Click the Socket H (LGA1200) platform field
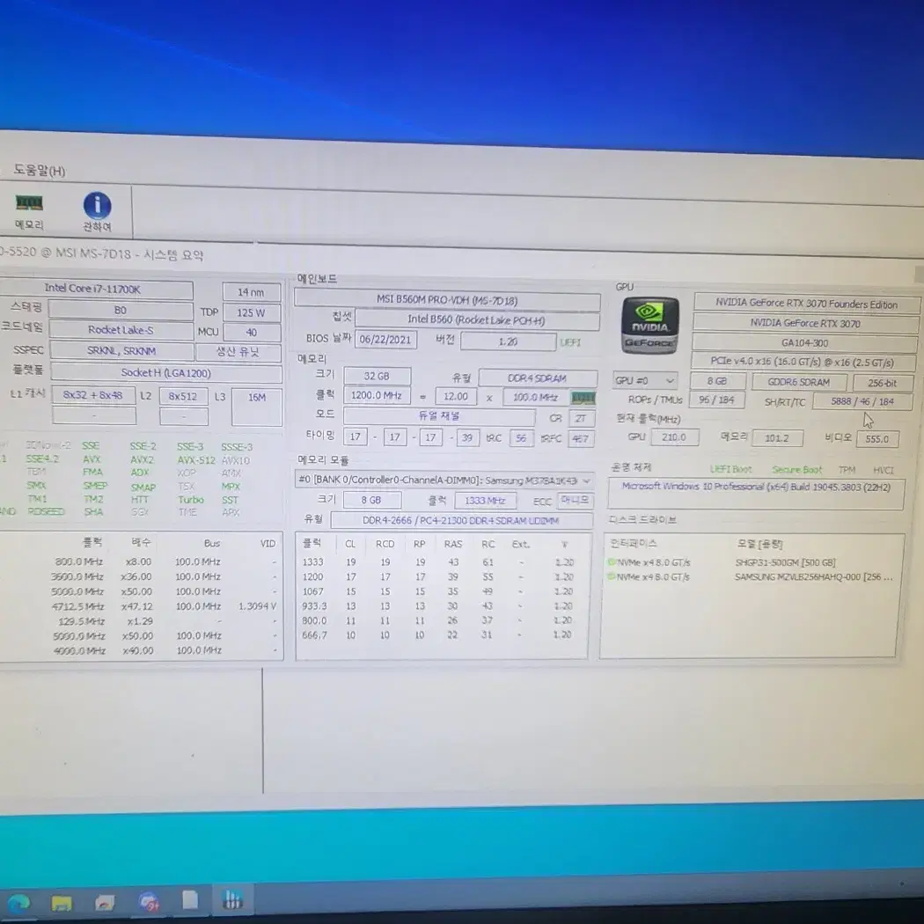 click(165, 372)
